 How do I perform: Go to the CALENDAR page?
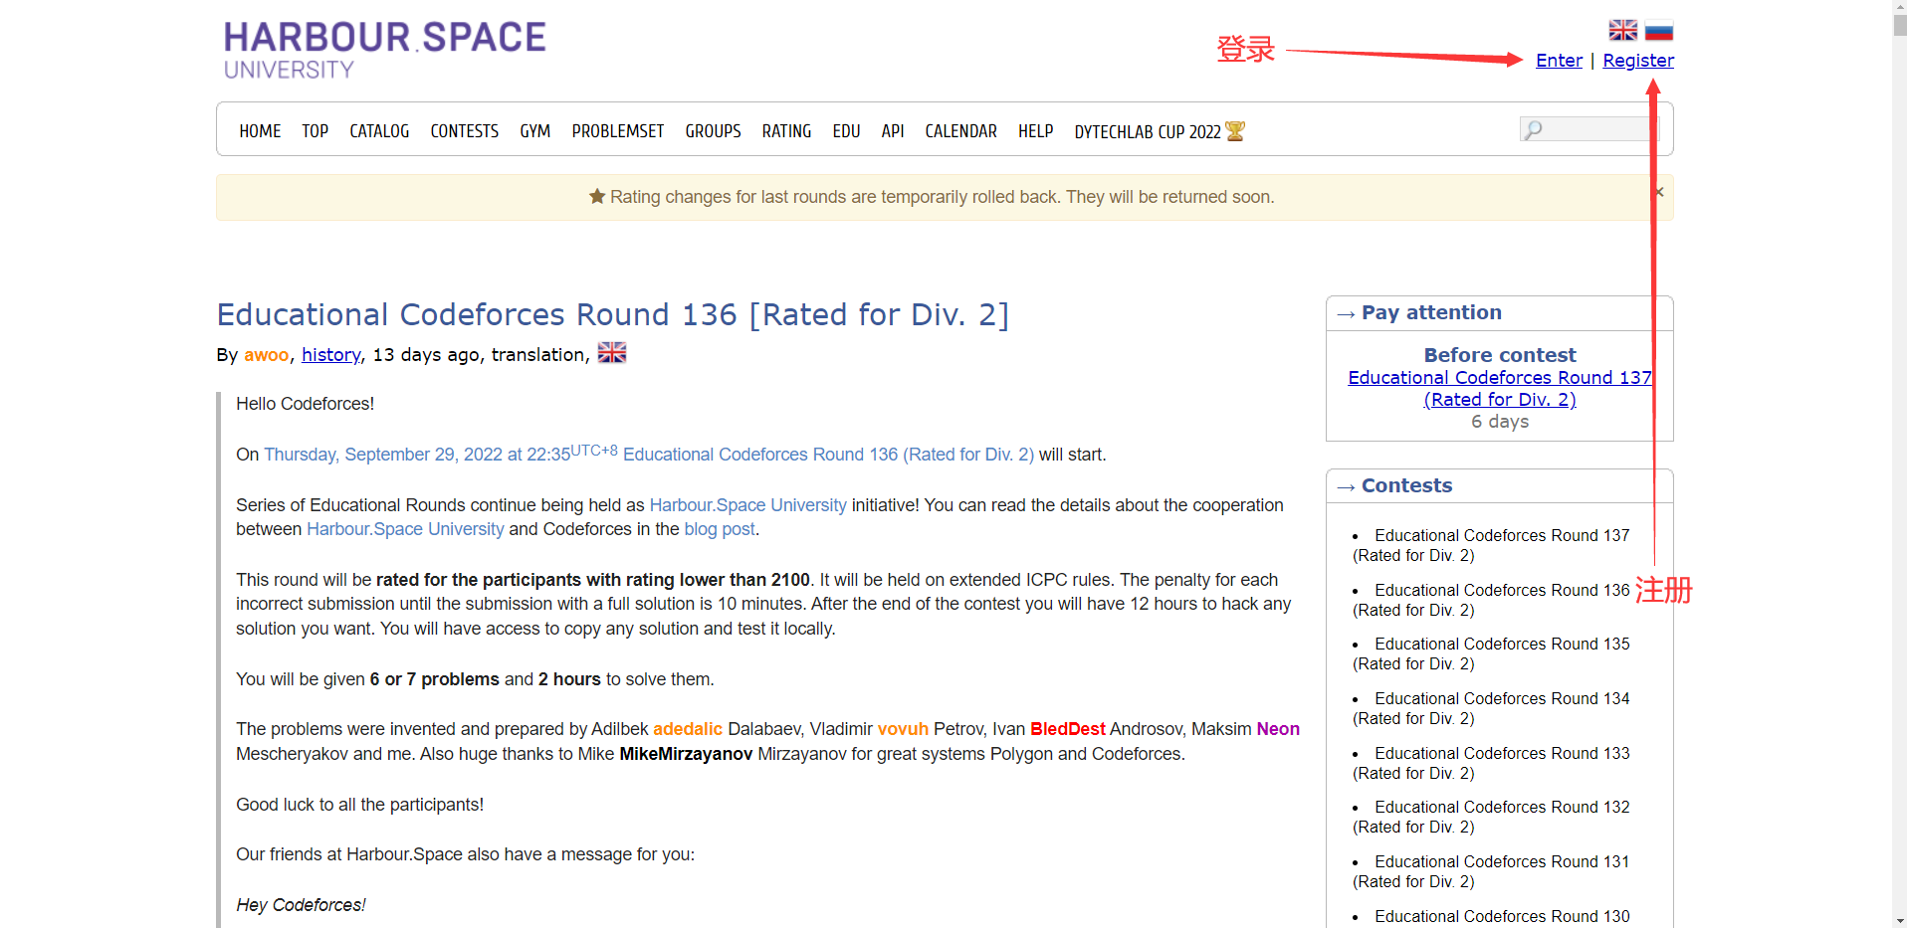[960, 131]
